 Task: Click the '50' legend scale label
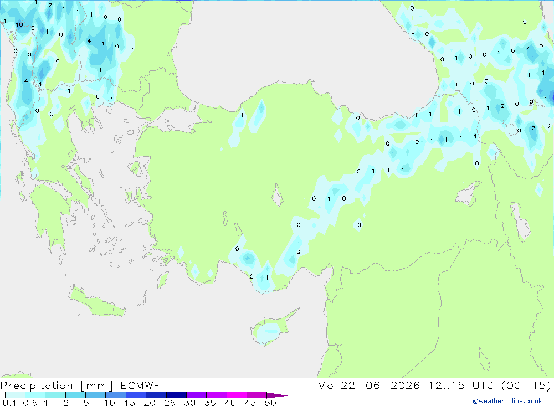coord(270,403)
